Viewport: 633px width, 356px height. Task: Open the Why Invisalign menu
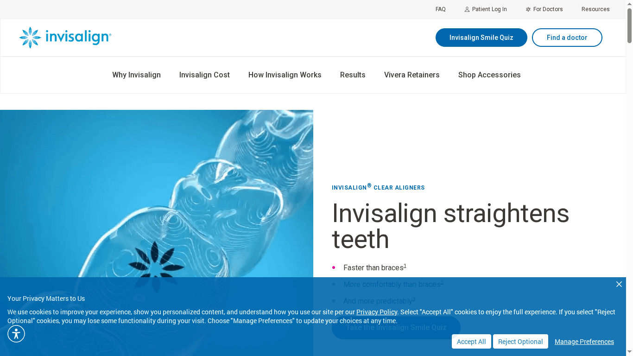pos(136,75)
